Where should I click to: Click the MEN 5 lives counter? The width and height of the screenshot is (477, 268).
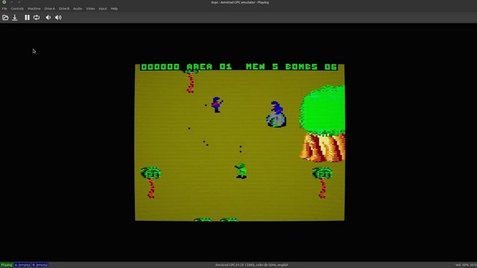[x=262, y=67]
